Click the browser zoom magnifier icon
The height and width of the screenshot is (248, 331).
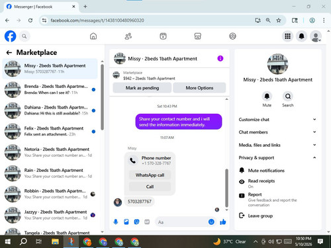[268, 21]
